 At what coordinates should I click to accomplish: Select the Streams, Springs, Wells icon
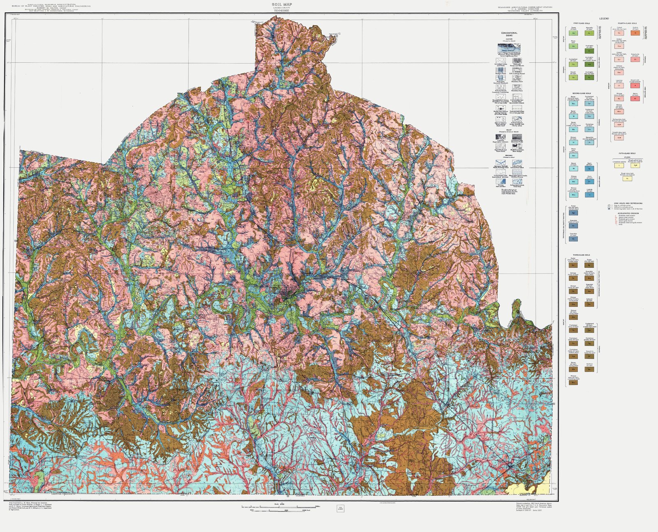(x=500, y=162)
